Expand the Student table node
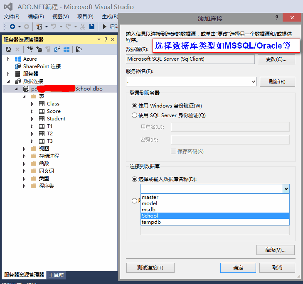The image size is (303, 284). [x=32, y=119]
